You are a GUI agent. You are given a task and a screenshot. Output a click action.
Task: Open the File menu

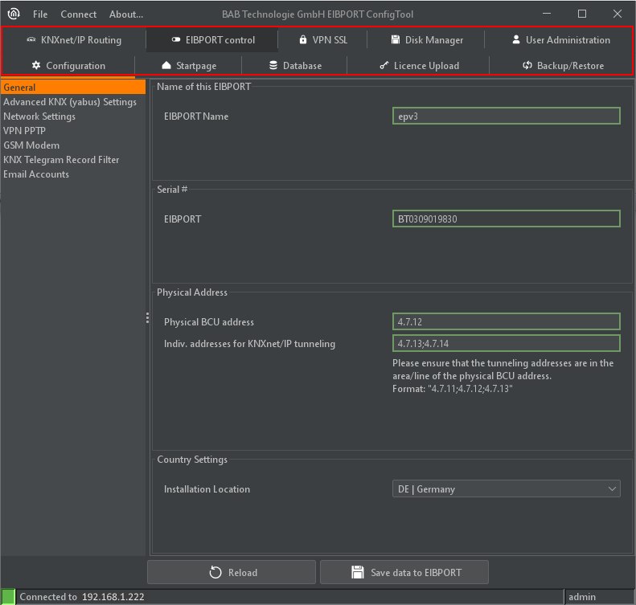40,14
